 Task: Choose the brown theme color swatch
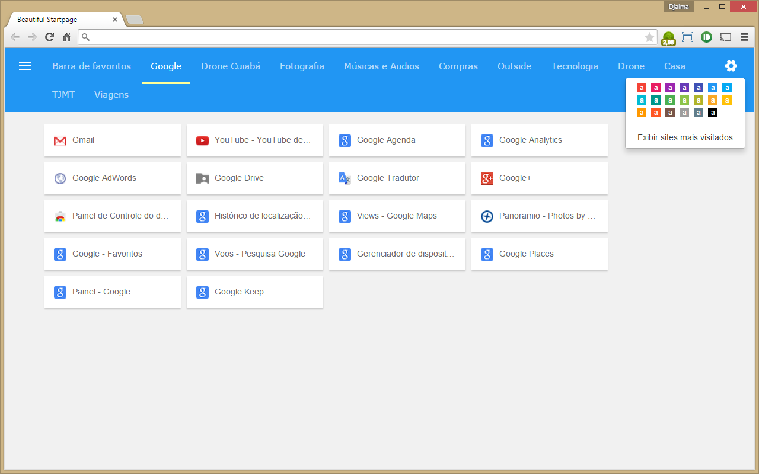(670, 113)
